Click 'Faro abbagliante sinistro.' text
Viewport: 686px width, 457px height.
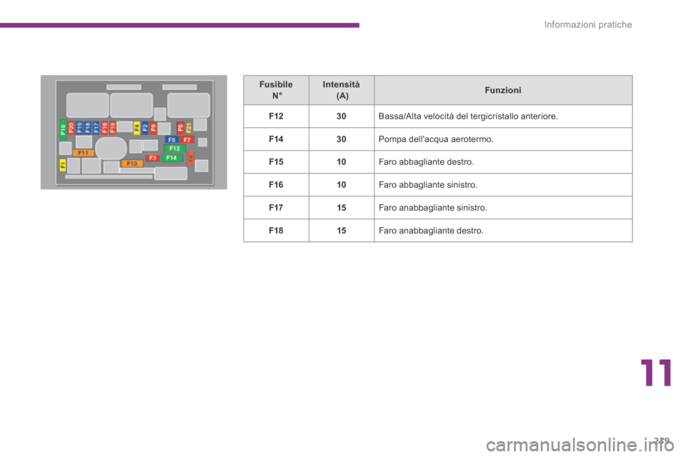(428, 184)
